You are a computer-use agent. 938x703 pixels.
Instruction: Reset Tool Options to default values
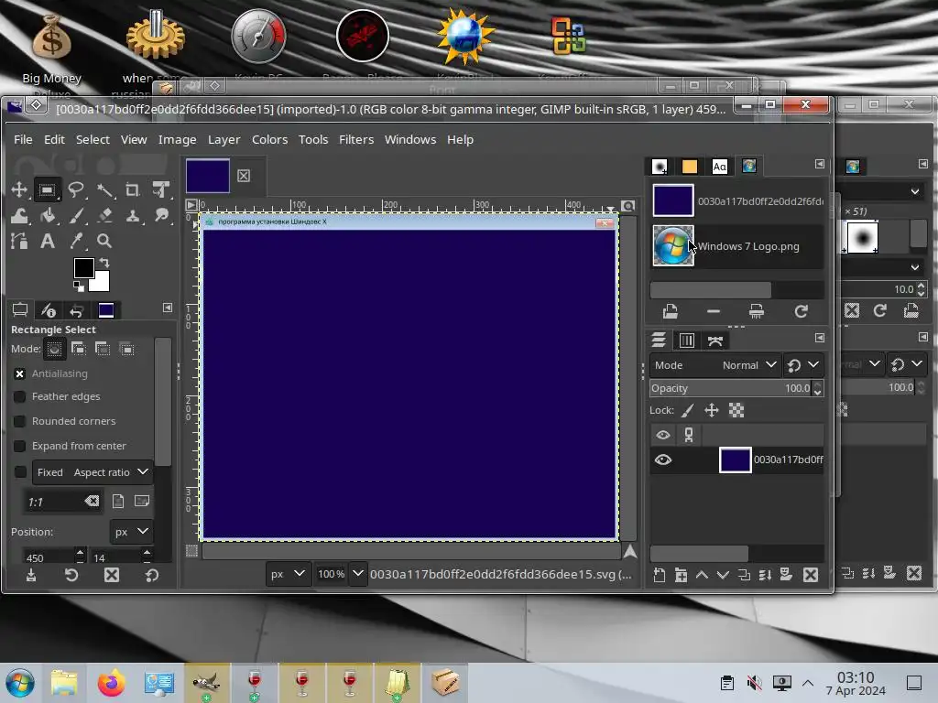[151, 575]
